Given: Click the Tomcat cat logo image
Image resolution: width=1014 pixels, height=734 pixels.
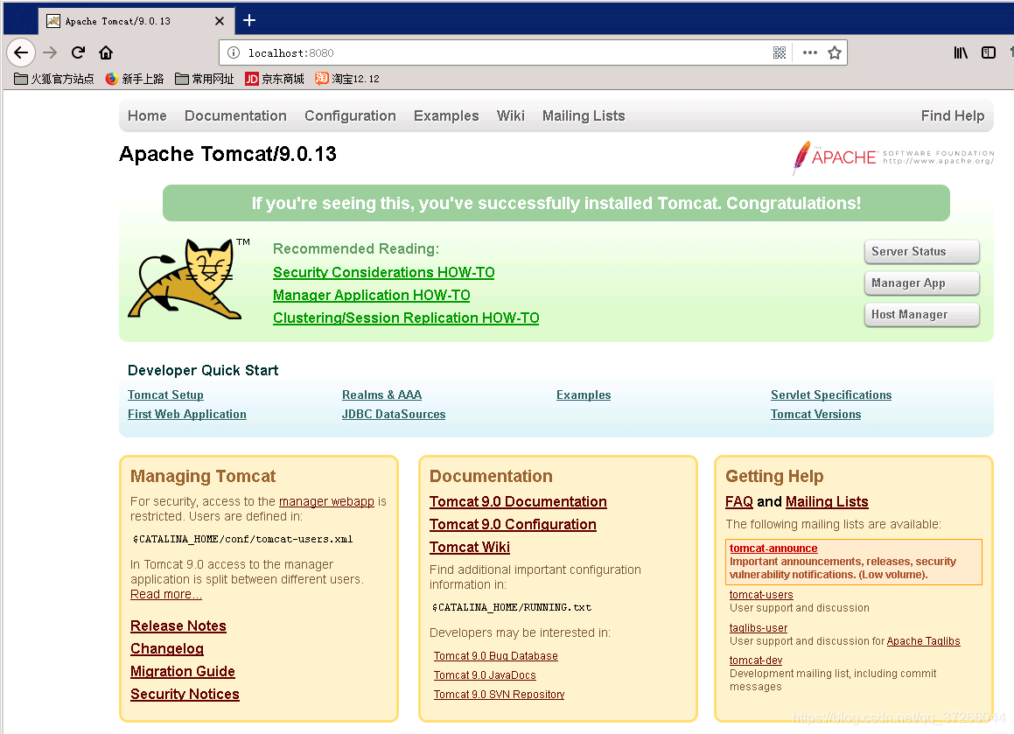Looking at the screenshot, I should tap(189, 279).
